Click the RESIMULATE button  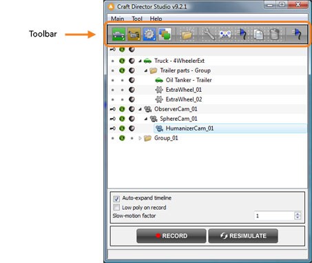[x=243, y=236]
